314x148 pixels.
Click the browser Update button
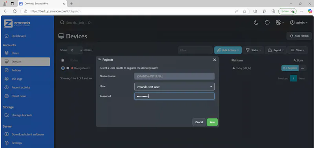(287, 11)
